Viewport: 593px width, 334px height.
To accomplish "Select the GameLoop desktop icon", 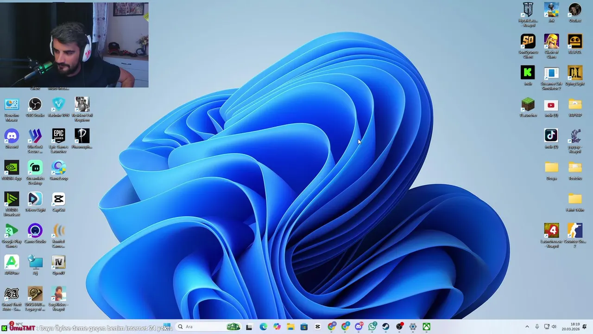I will (x=58, y=171).
